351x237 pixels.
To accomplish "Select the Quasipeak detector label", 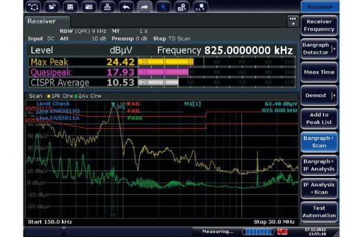I will [51, 72].
